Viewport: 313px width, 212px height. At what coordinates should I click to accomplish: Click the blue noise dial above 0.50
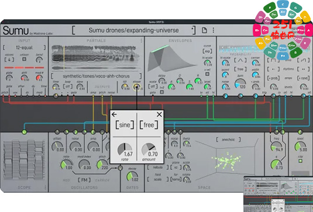click(225, 86)
